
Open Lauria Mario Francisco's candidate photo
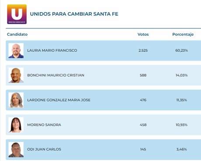16,51
